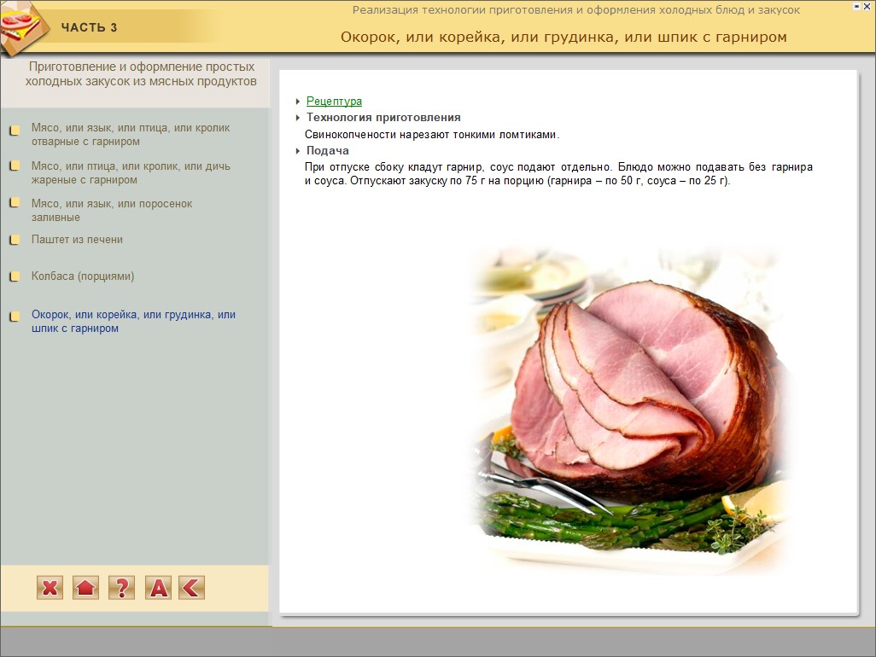876x657 pixels.
Task: Select Мясо, или язык, или птица отварные topic
Action: tap(131, 135)
